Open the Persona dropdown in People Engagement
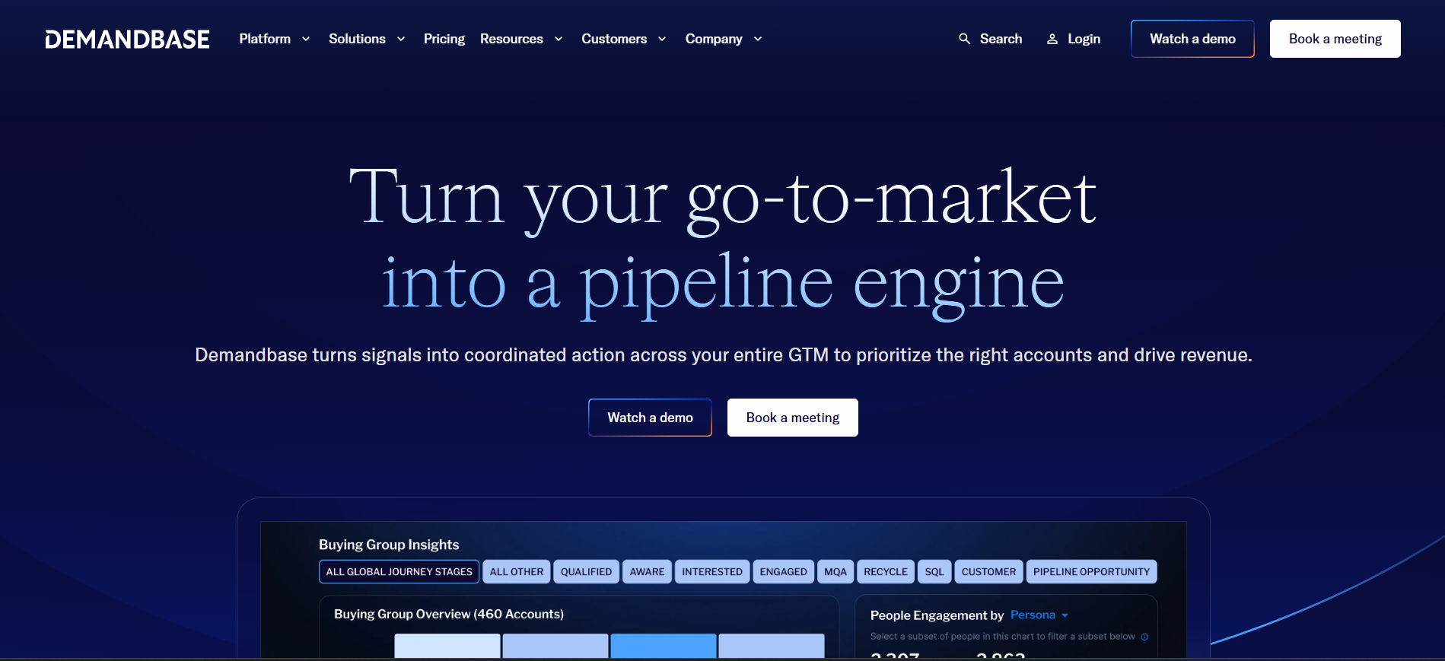 [x=1039, y=615]
